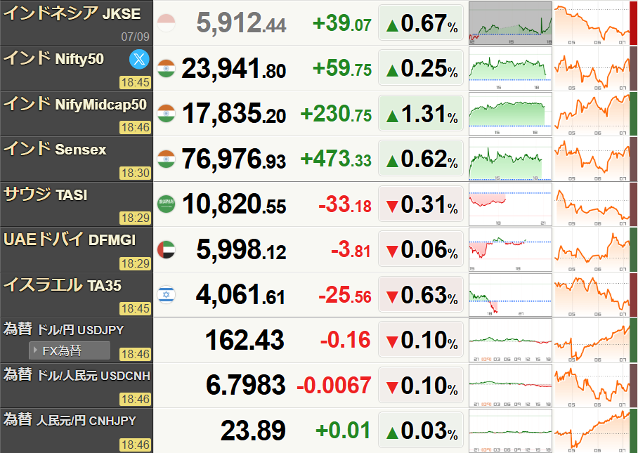Open the JKSE intraday mini chart
Screen dimensions: 638x453
click(x=510, y=22)
